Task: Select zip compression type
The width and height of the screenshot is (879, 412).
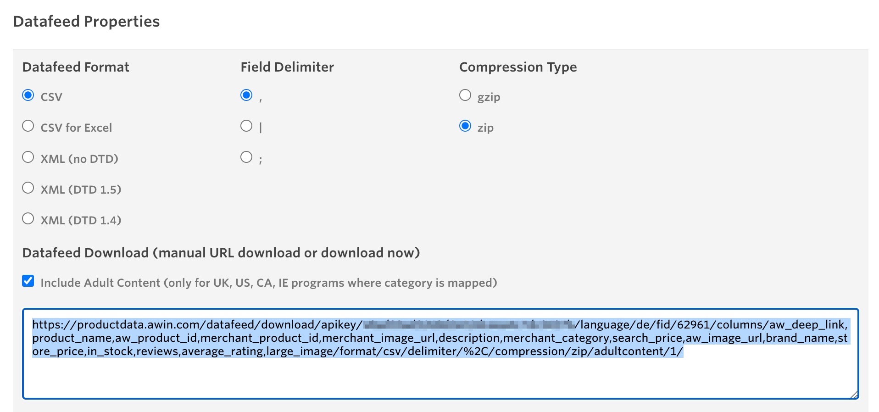Action: [465, 126]
